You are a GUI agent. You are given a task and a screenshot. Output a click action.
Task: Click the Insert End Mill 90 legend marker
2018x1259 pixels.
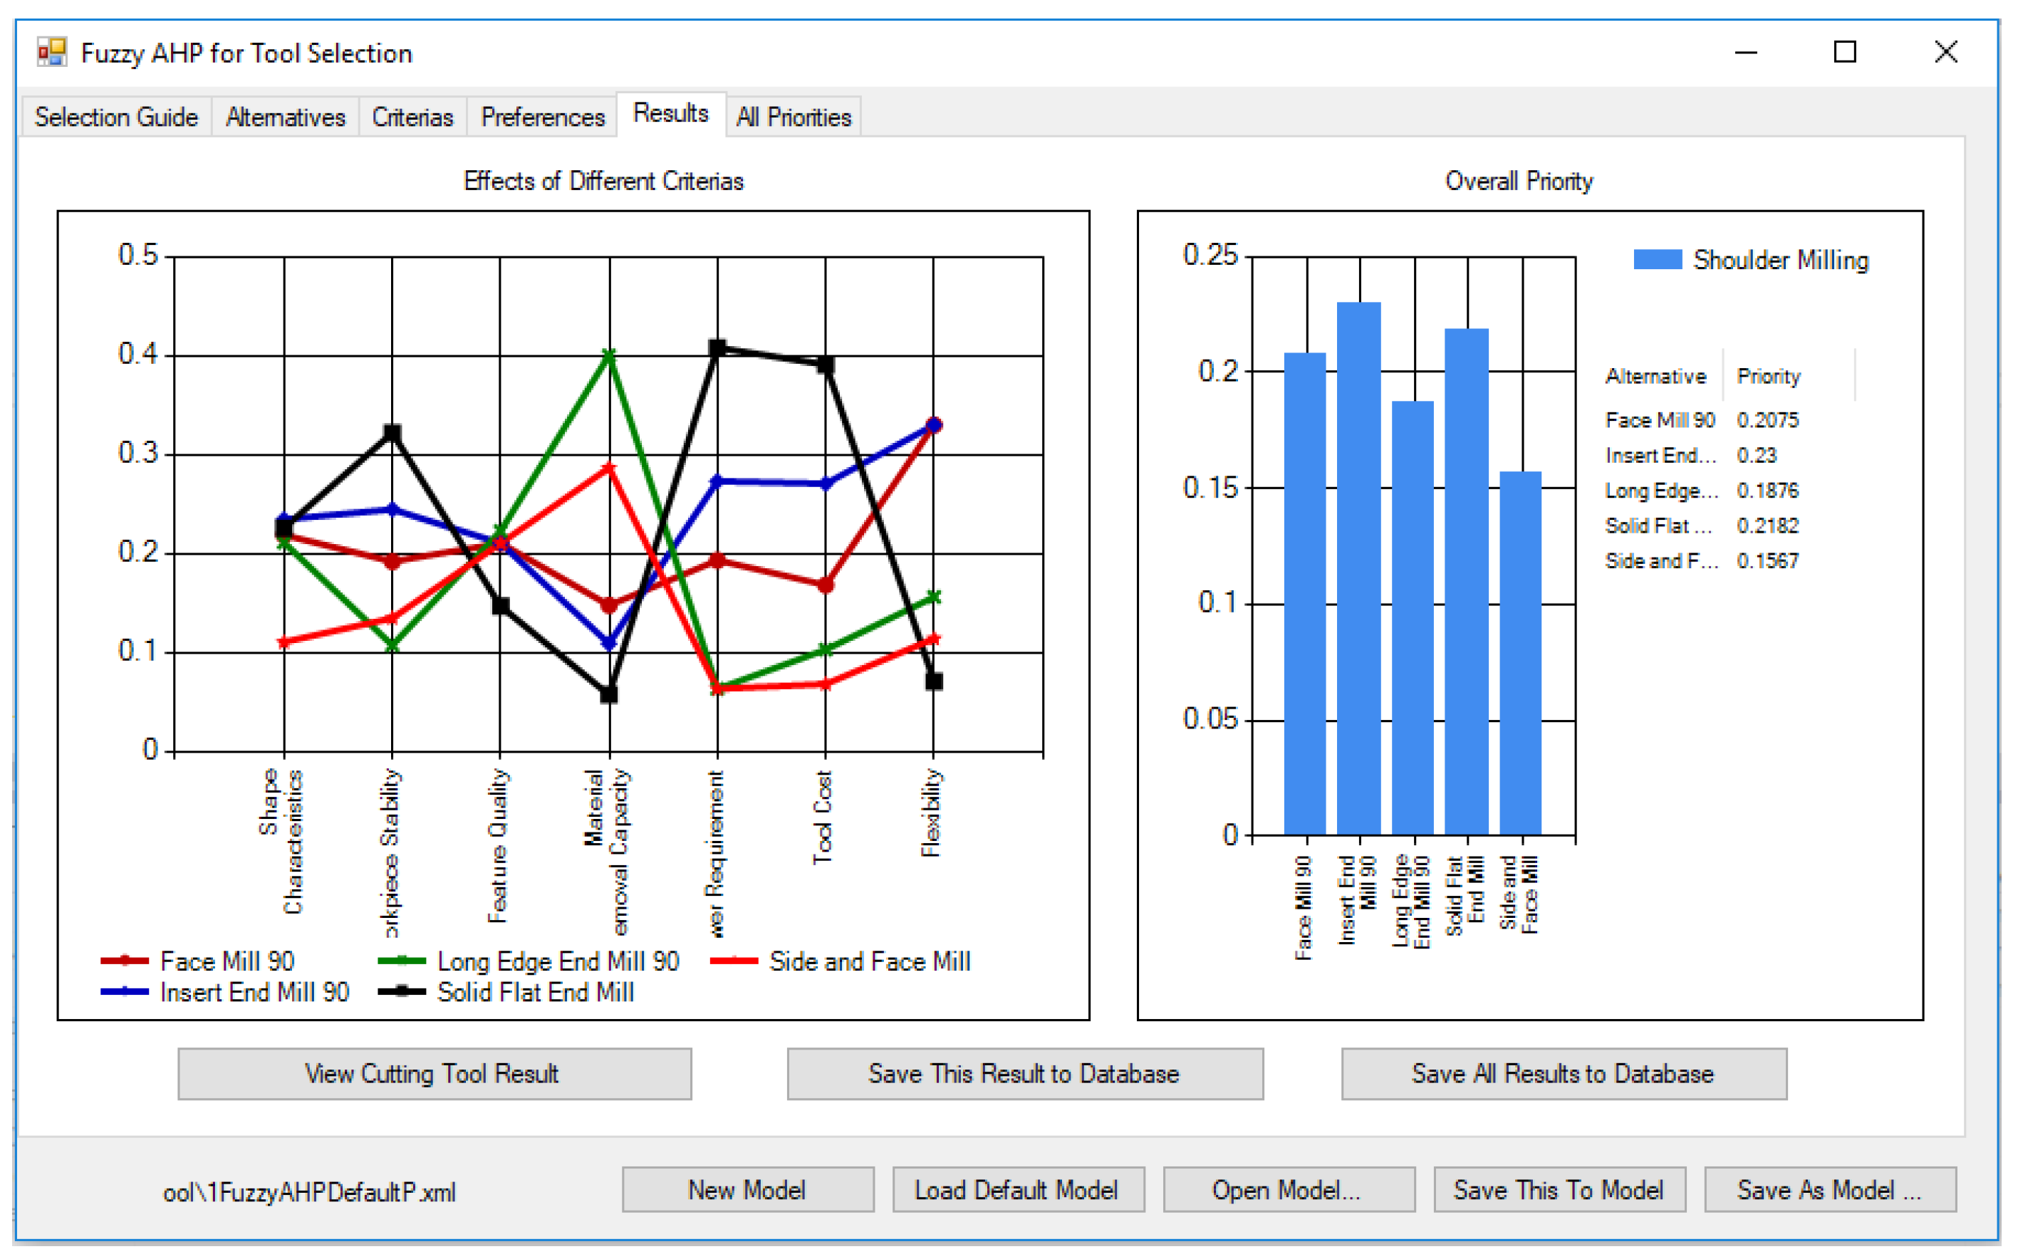click(124, 992)
